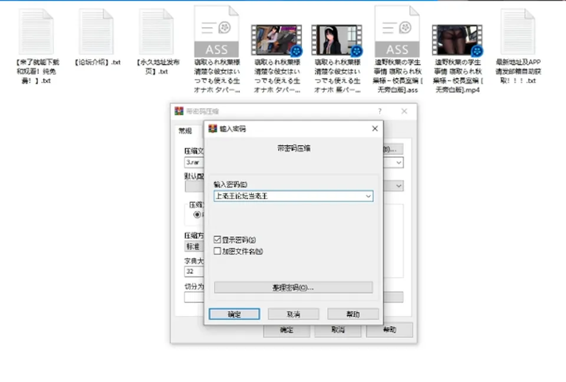Expand the password combo box dropdown arrow
The height and width of the screenshot is (382, 566).
[x=368, y=196]
